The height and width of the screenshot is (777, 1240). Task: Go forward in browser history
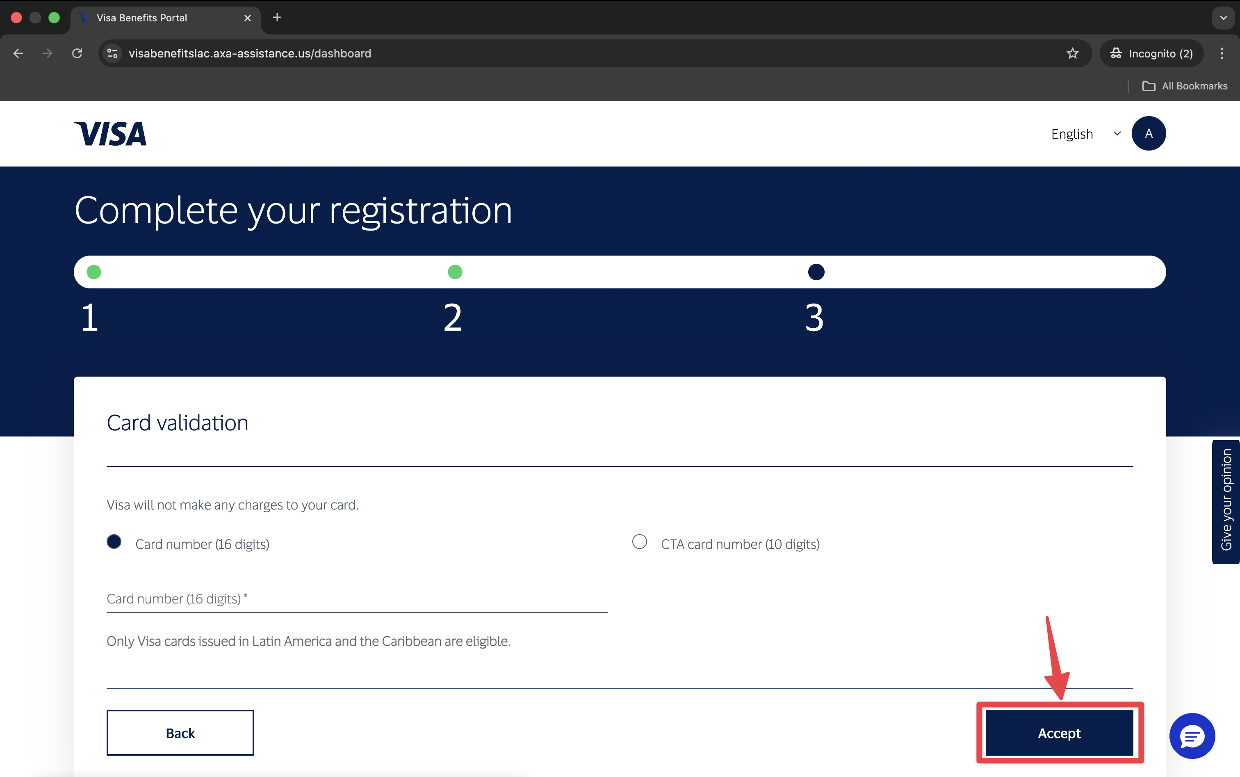coord(48,53)
